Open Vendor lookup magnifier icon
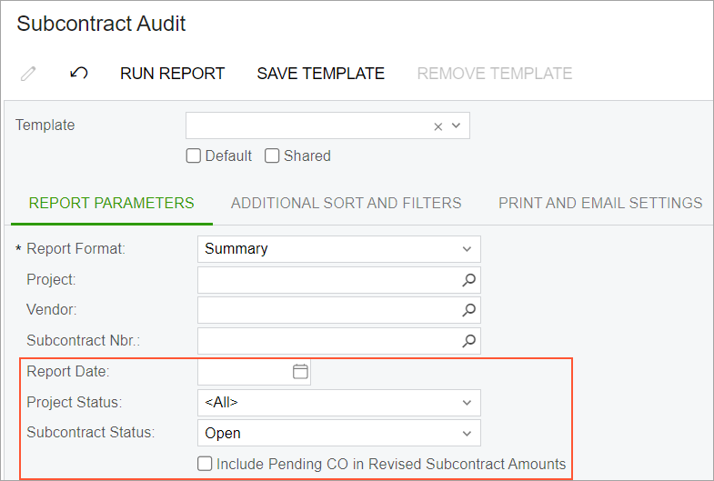The height and width of the screenshot is (481, 714). 468,310
